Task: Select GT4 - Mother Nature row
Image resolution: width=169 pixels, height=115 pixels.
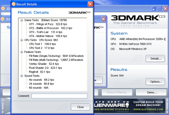Action: click(48, 36)
